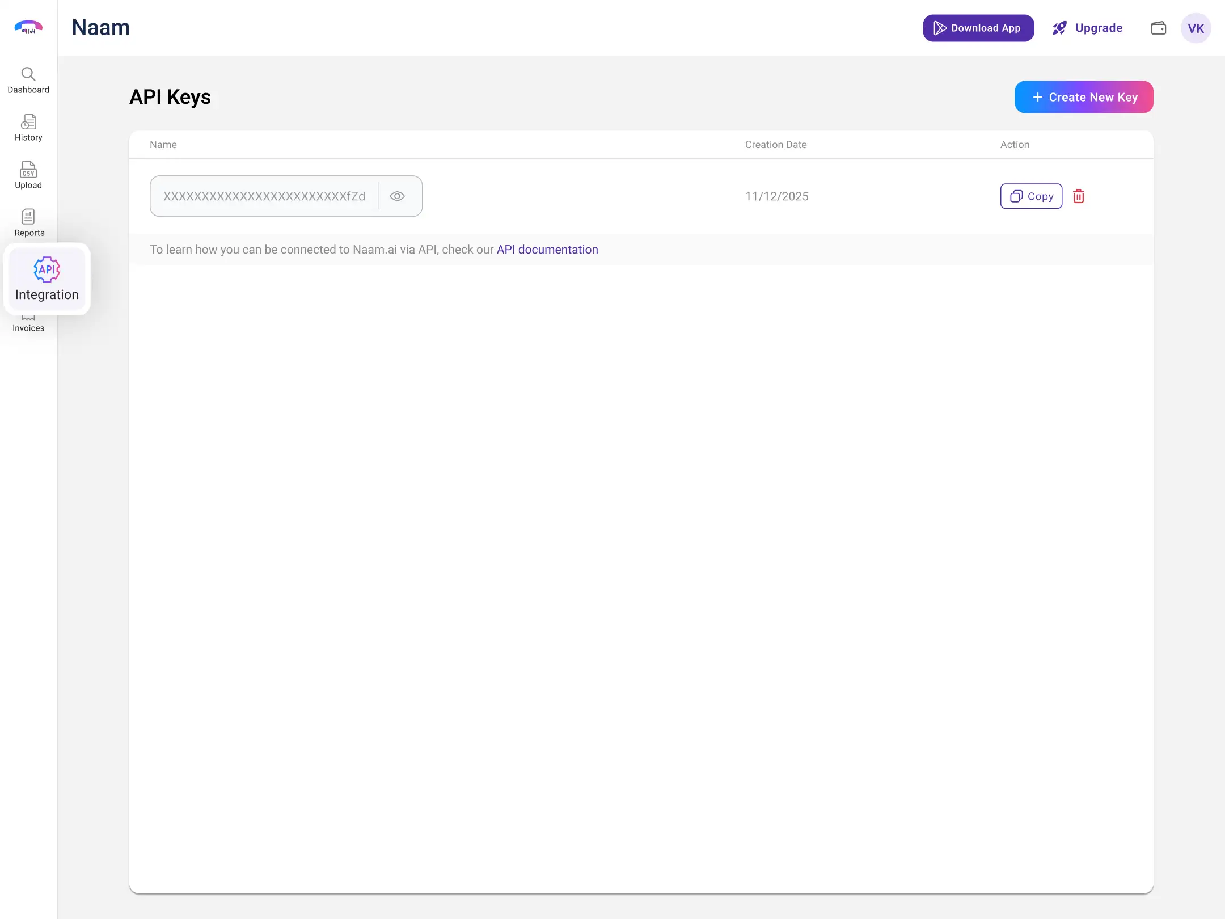Select the API Integration sidebar item
1225x919 pixels.
point(47,279)
